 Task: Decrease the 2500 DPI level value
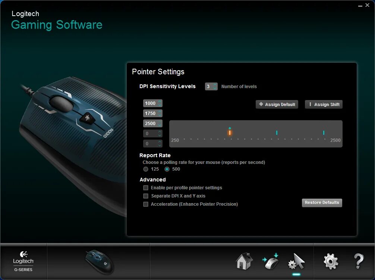[x=160, y=125]
